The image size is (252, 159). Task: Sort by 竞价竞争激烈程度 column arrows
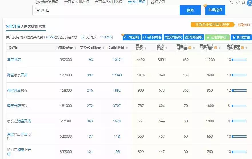pyautogui.click(x=246, y=48)
